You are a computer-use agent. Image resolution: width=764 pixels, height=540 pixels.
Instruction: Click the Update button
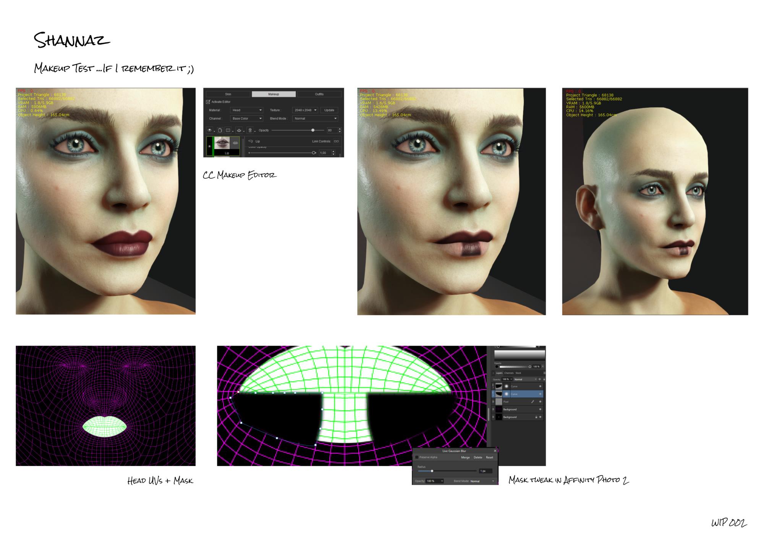329,110
